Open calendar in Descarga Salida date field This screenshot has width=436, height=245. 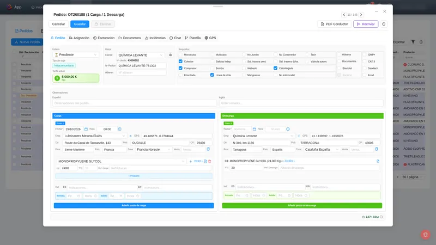pyautogui.click(x=289, y=195)
